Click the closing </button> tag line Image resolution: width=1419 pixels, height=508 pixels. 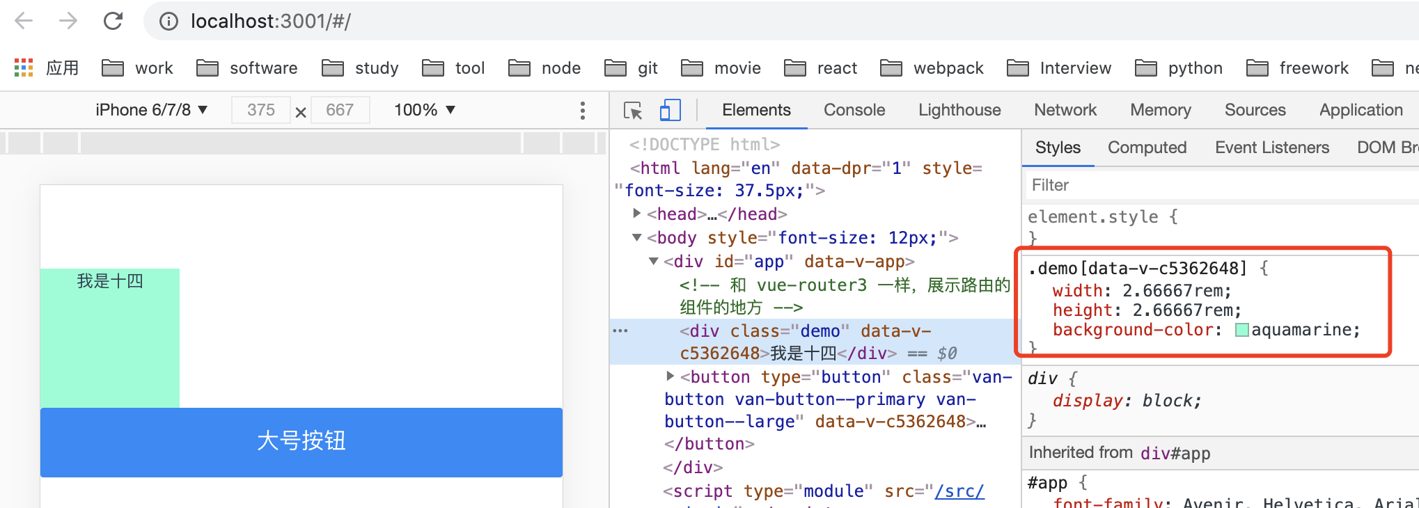[x=709, y=444]
